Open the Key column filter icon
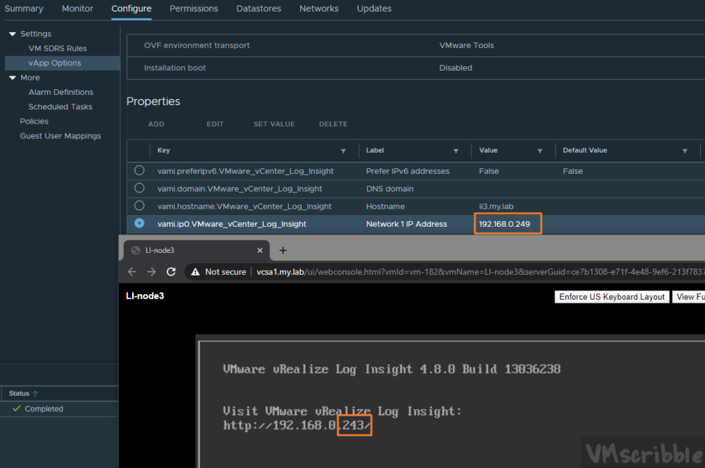This screenshot has height=468, width=705. coord(344,151)
